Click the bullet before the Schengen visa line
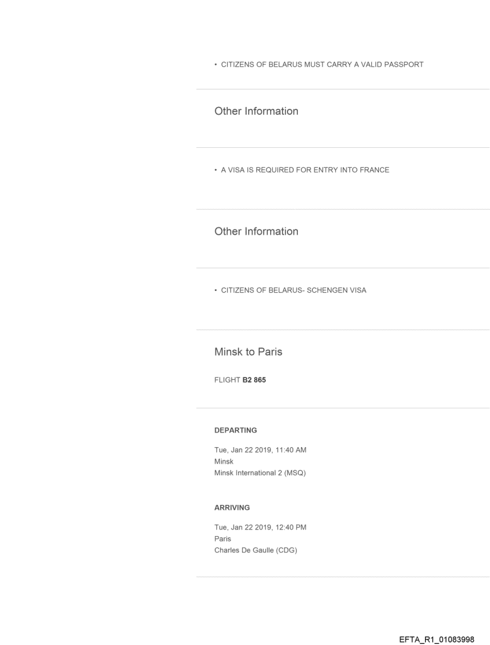The height and width of the screenshot is (645, 490). pos(216,290)
